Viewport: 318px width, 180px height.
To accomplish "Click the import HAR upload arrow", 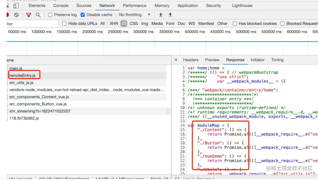I will [161, 15].
